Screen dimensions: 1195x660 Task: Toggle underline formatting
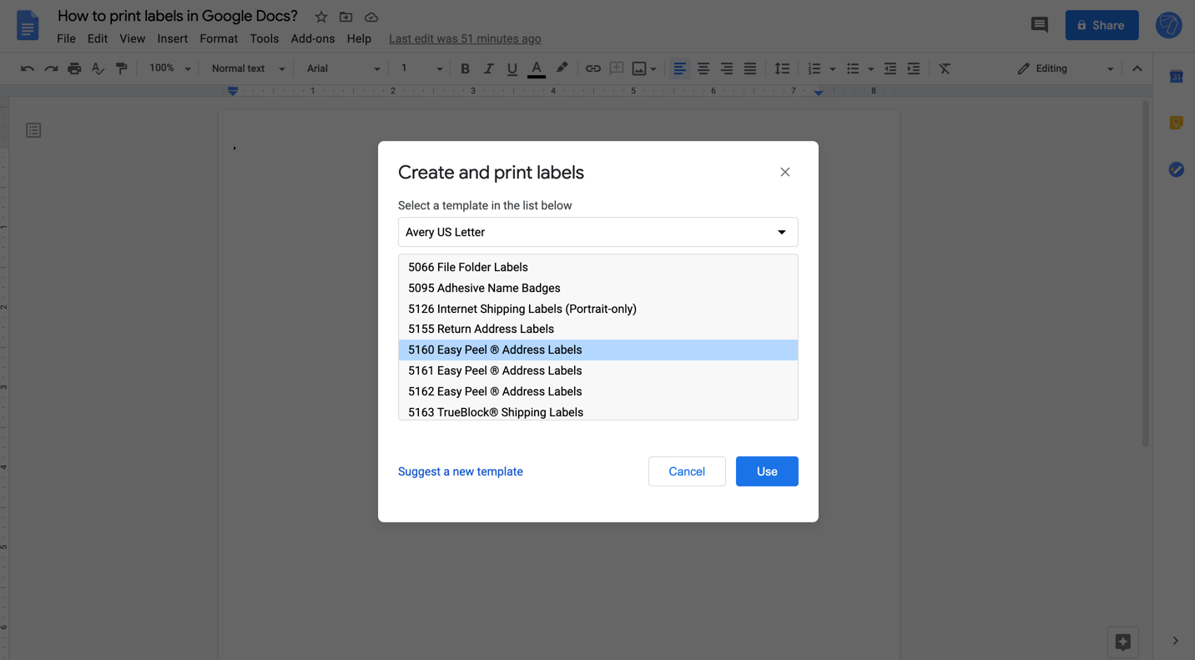(512, 68)
